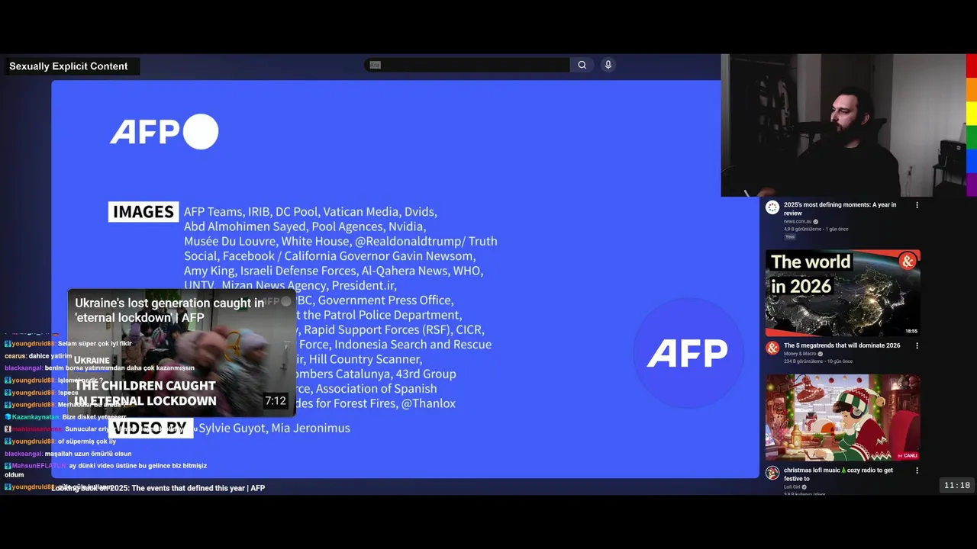
Task: Click the 'Yeni' badge under news.com.au video
Action: point(790,236)
